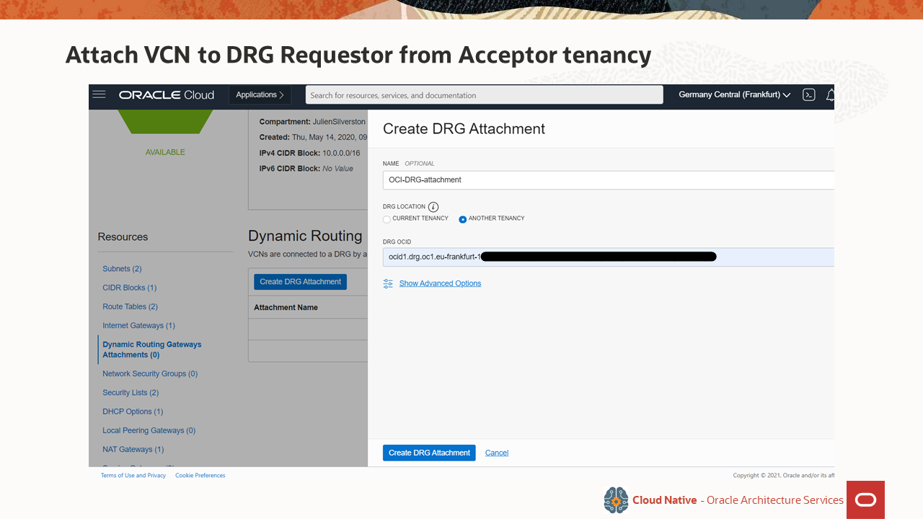Click the DRG OCID input field

tap(608, 257)
